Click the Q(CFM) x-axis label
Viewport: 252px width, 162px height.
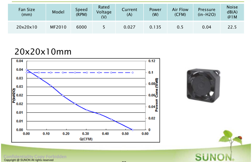[85, 139]
